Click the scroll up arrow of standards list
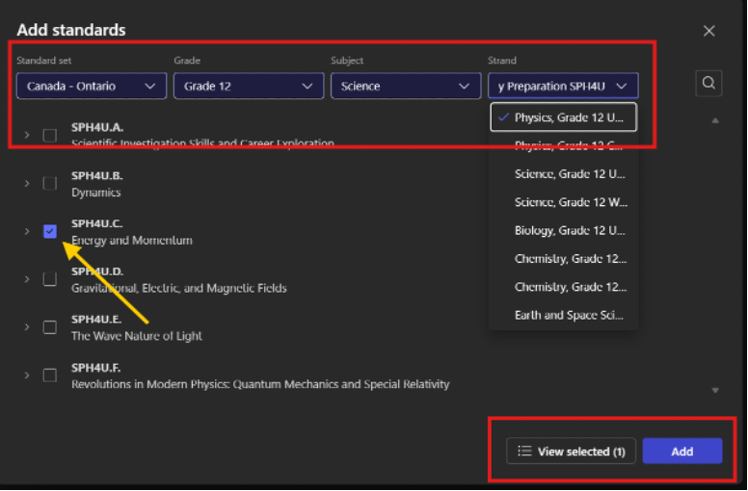Image resolution: width=748 pixels, height=491 pixels. tap(715, 120)
